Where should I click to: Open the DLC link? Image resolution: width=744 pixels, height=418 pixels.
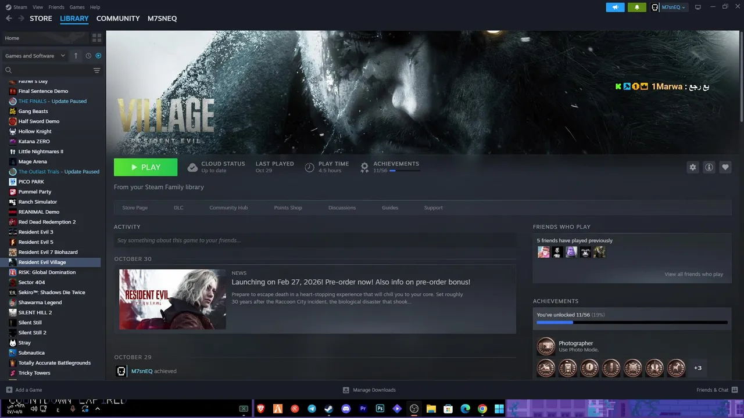pyautogui.click(x=178, y=207)
